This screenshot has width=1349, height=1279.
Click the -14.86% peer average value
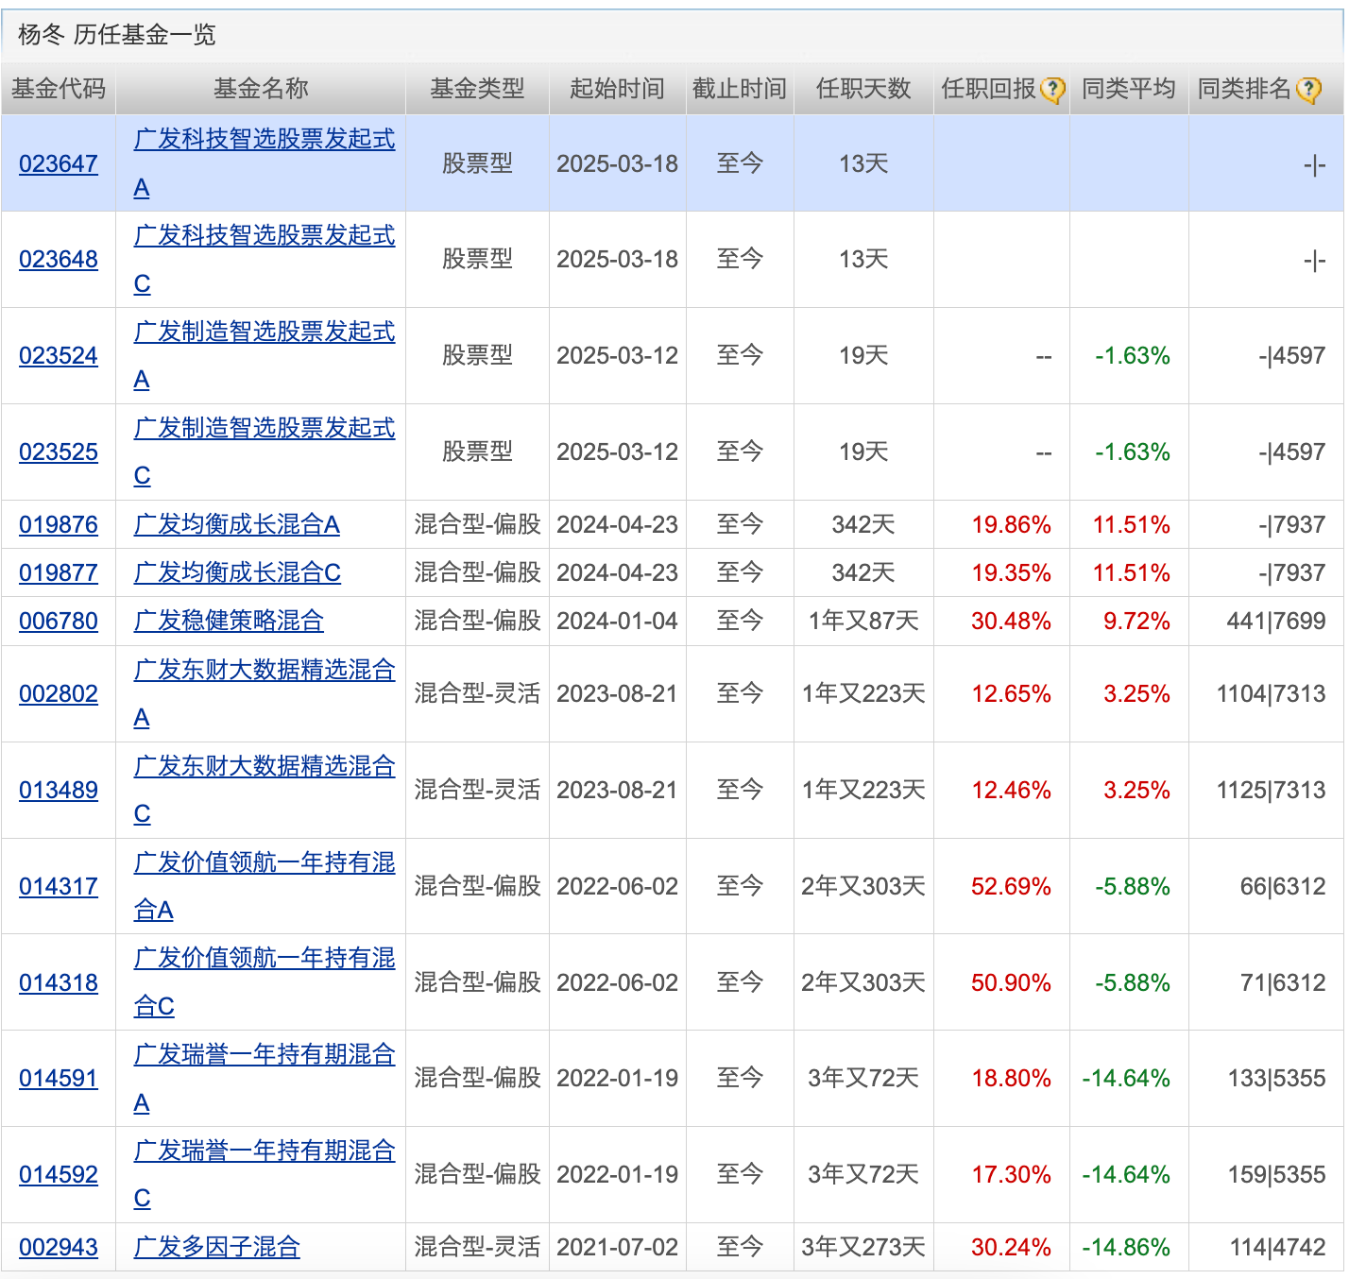[1126, 1247]
